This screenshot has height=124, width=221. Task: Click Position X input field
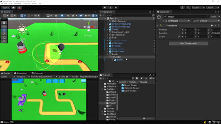[x=189, y=30]
